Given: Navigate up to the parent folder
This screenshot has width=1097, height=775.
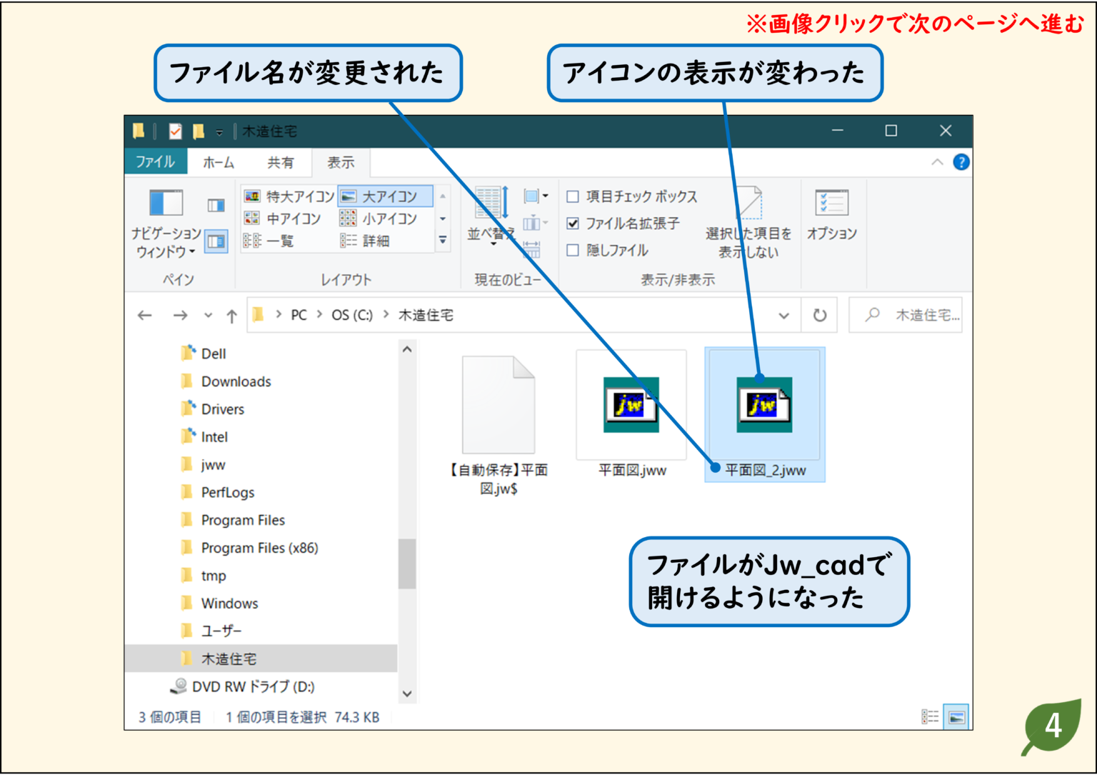Looking at the screenshot, I should pos(230,315).
